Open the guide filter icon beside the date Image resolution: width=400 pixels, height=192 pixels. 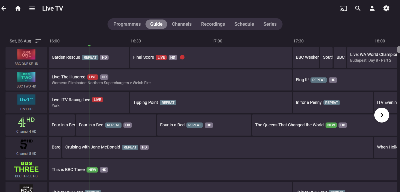(x=38, y=41)
